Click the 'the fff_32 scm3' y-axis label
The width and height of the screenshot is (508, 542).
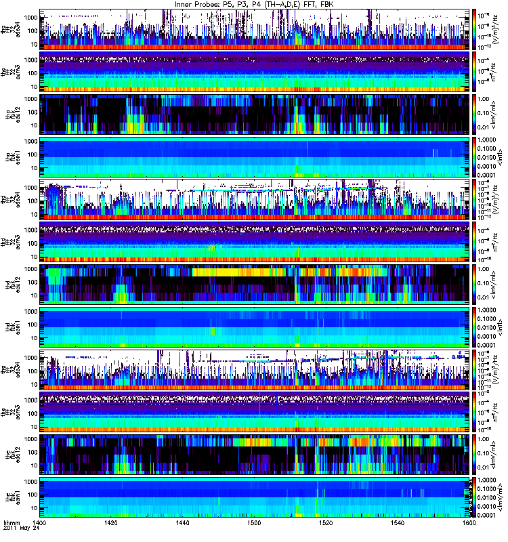(x=10, y=412)
